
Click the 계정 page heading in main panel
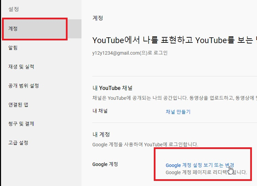pos(98,18)
